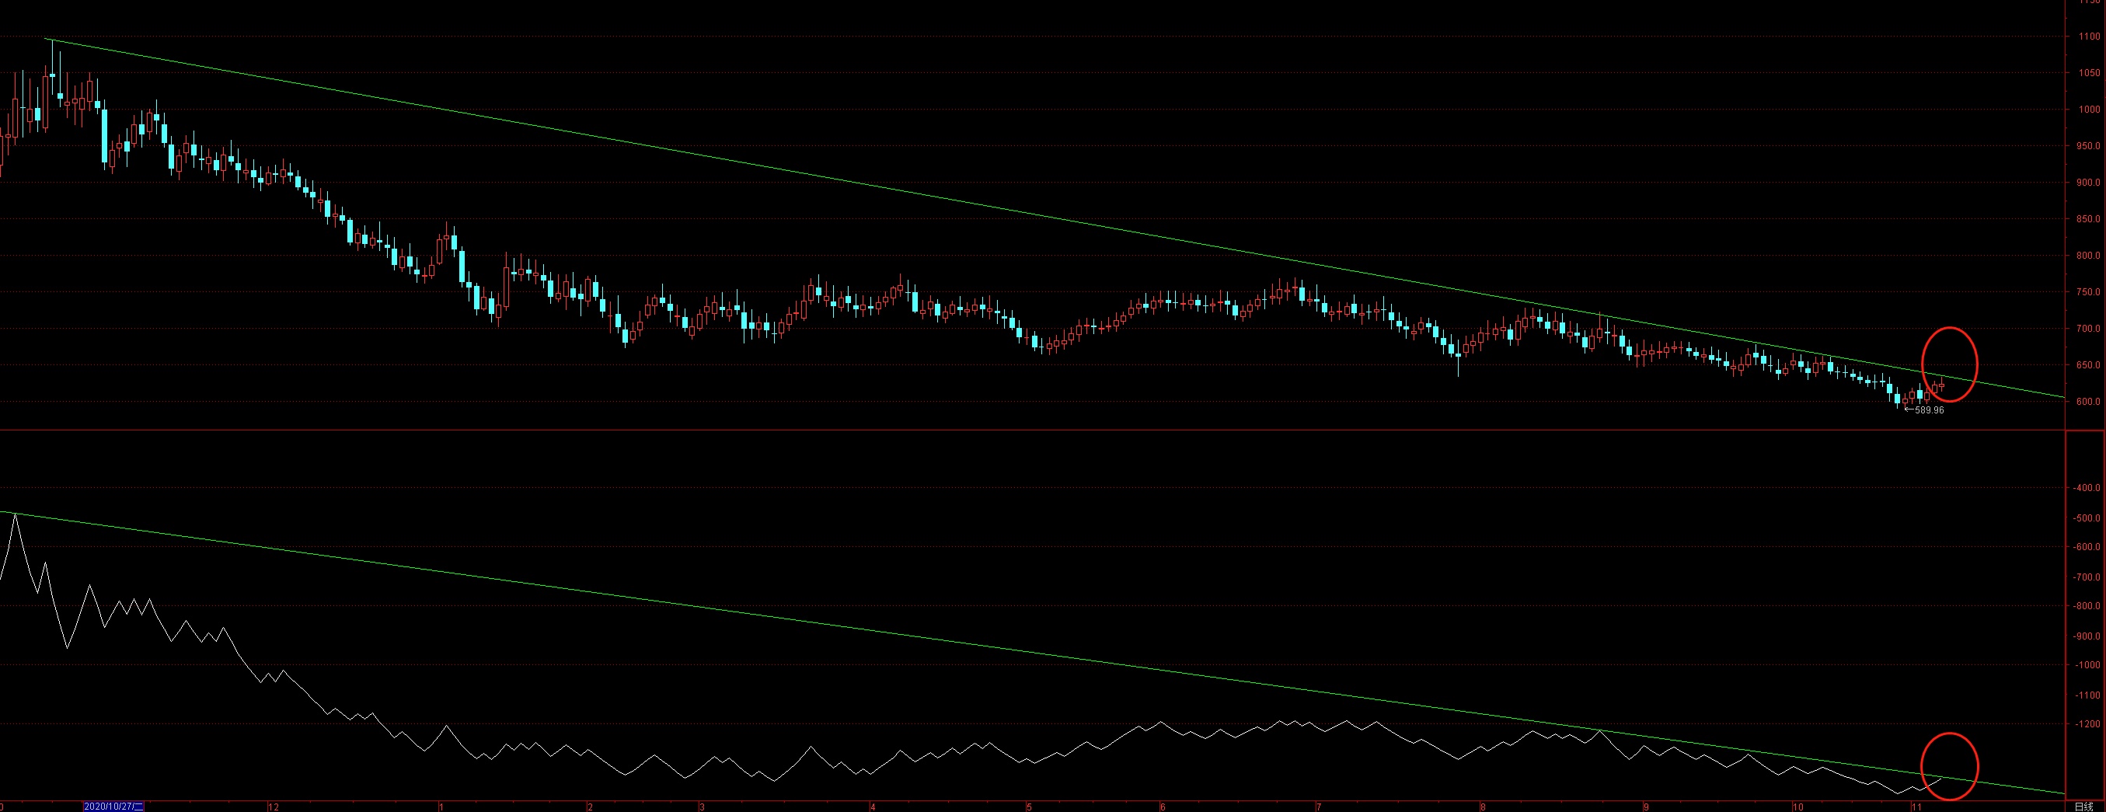Click the -1000 indicator axis label
Image resolution: width=2106 pixels, height=812 pixels.
(2089, 665)
